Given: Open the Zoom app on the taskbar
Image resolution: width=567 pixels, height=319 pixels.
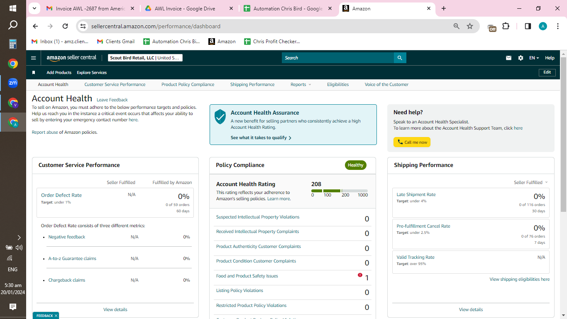Looking at the screenshot, I should pyautogui.click(x=13, y=83).
